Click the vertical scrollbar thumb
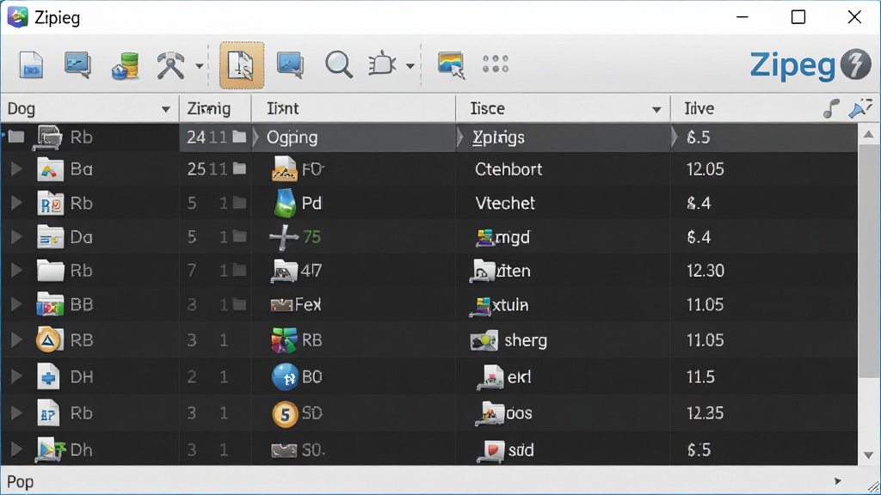The height and width of the screenshot is (495, 881). [x=869, y=261]
